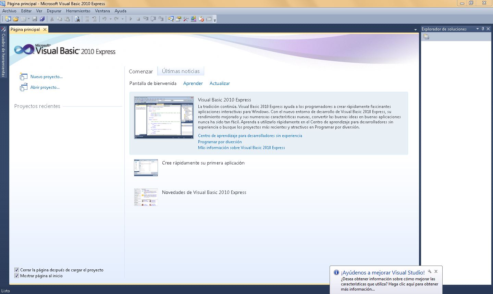Click the Immediate Window toolbar icon
Screen dimensions: 493x294
click(209, 19)
